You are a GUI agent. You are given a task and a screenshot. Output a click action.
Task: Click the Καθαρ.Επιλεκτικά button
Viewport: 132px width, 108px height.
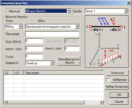(117, 87)
